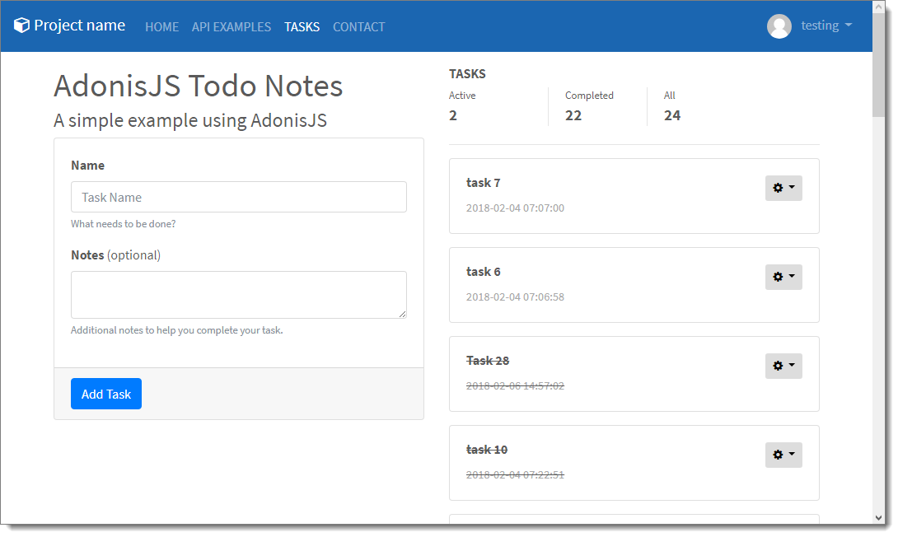Open the CONTACT nav item

(x=359, y=27)
